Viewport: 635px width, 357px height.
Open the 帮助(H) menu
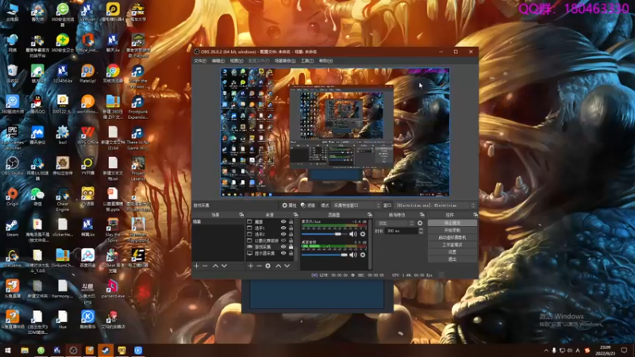coord(325,61)
